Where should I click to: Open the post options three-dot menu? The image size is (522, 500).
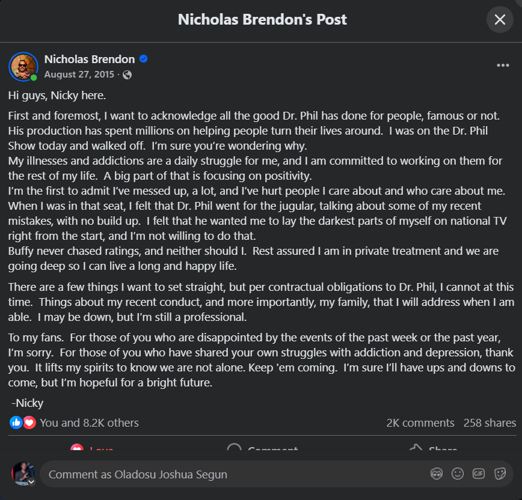pos(503,66)
